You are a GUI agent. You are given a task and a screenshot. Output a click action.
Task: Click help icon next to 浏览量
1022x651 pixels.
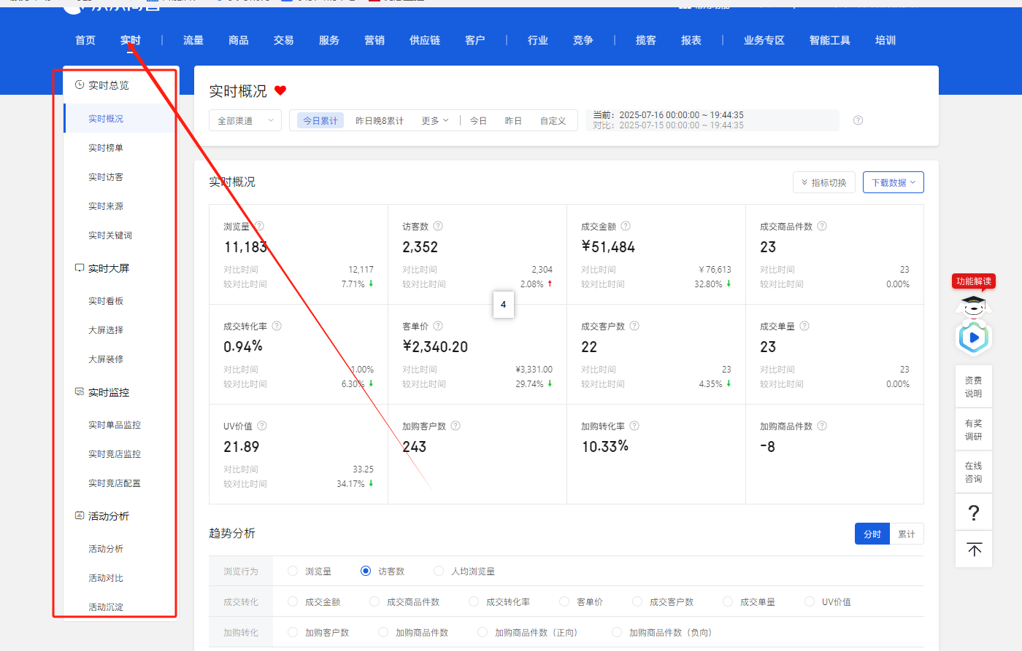(259, 226)
